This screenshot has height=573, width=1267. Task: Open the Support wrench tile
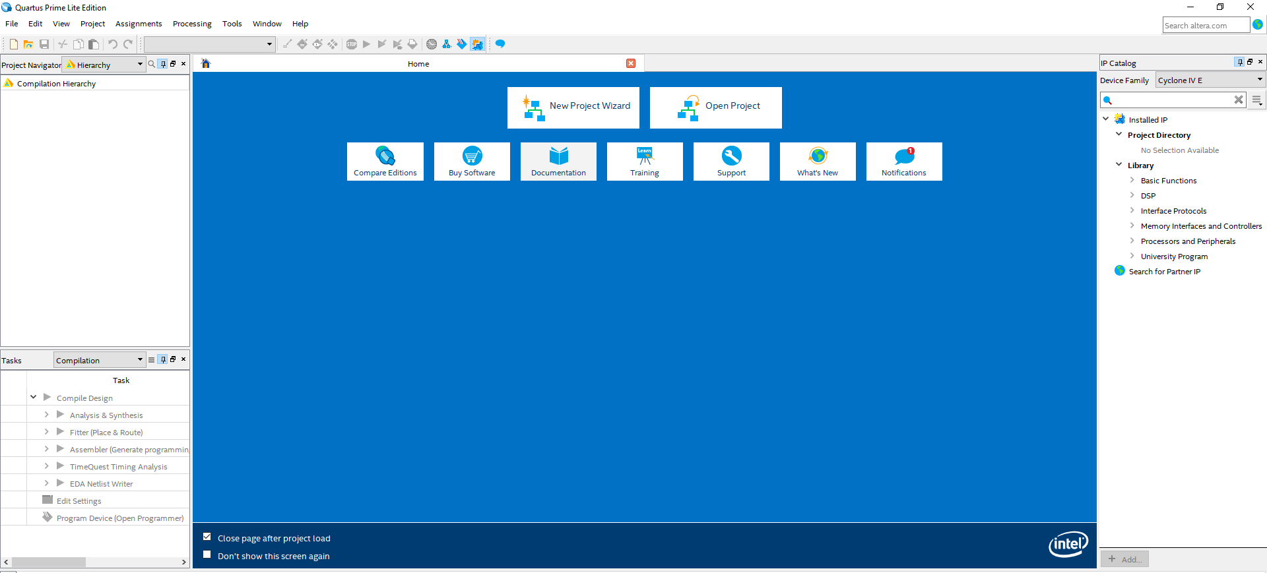coord(731,162)
